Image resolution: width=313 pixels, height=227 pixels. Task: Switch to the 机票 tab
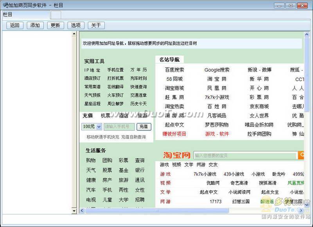pyautogui.click(x=106, y=115)
